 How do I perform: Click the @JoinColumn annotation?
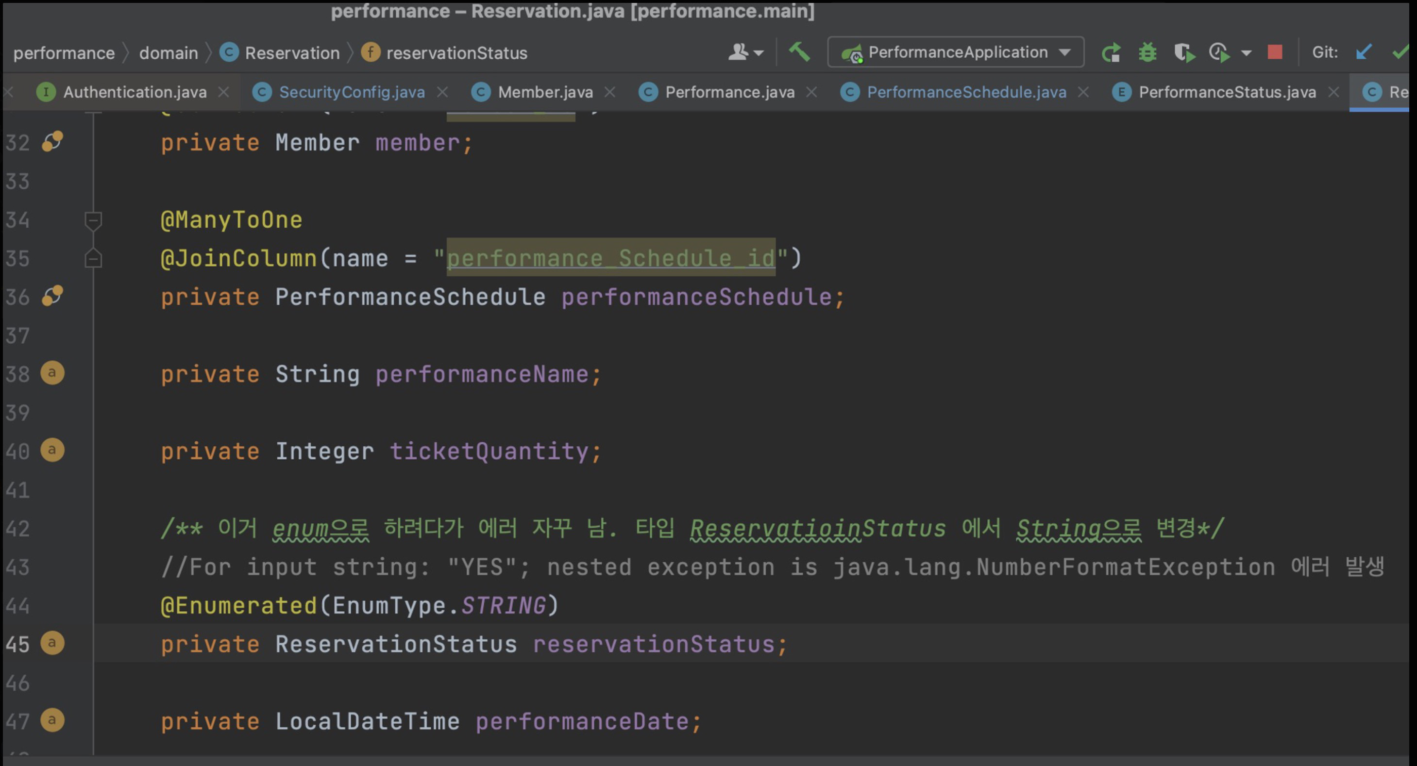239,258
